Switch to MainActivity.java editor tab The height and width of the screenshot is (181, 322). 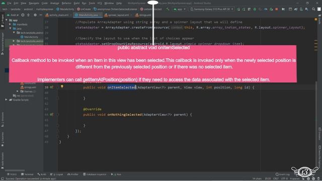point(88,15)
